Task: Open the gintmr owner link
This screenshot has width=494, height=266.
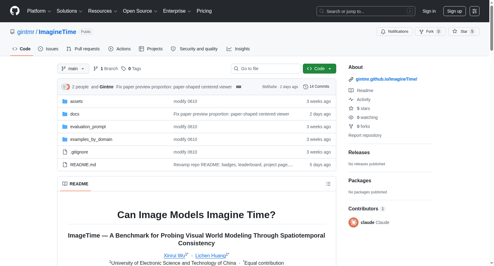Action: [x=26, y=32]
